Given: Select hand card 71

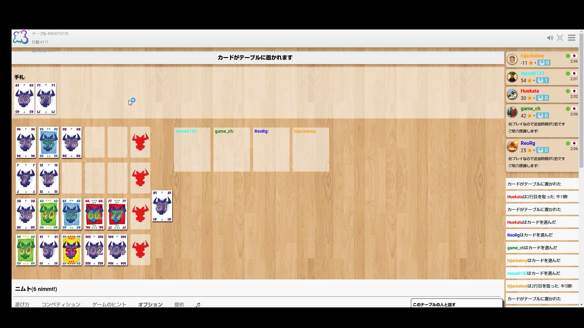Looking at the screenshot, I should tap(46, 99).
